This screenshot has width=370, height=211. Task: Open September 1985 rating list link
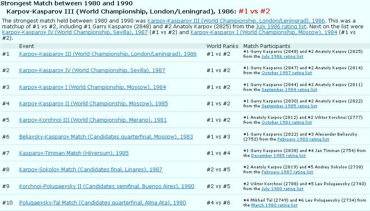(x=289, y=106)
